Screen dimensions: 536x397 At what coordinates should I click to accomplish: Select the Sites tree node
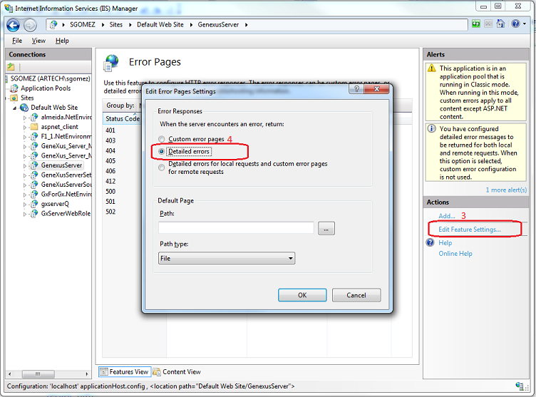(27, 98)
